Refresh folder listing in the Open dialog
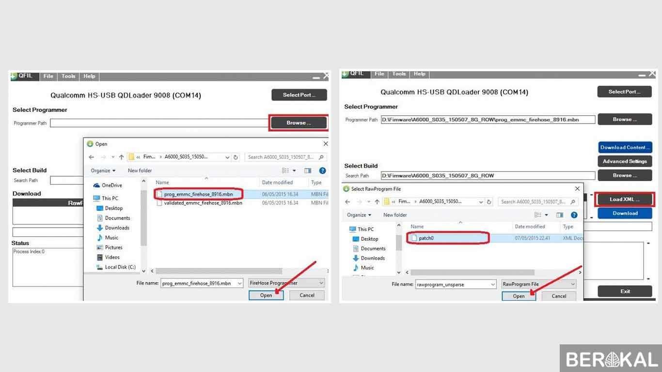 click(x=236, y=157)
